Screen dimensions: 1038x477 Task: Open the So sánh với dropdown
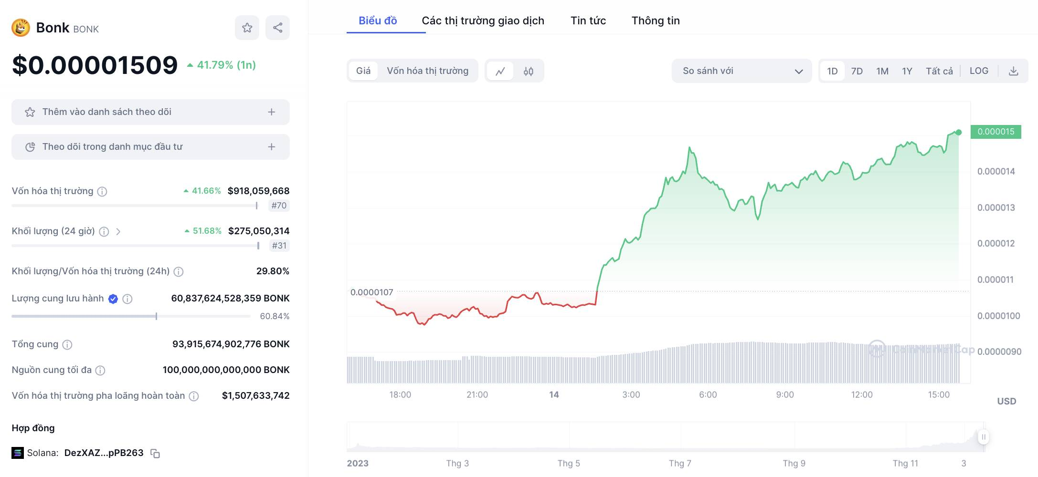coord(741,71)
